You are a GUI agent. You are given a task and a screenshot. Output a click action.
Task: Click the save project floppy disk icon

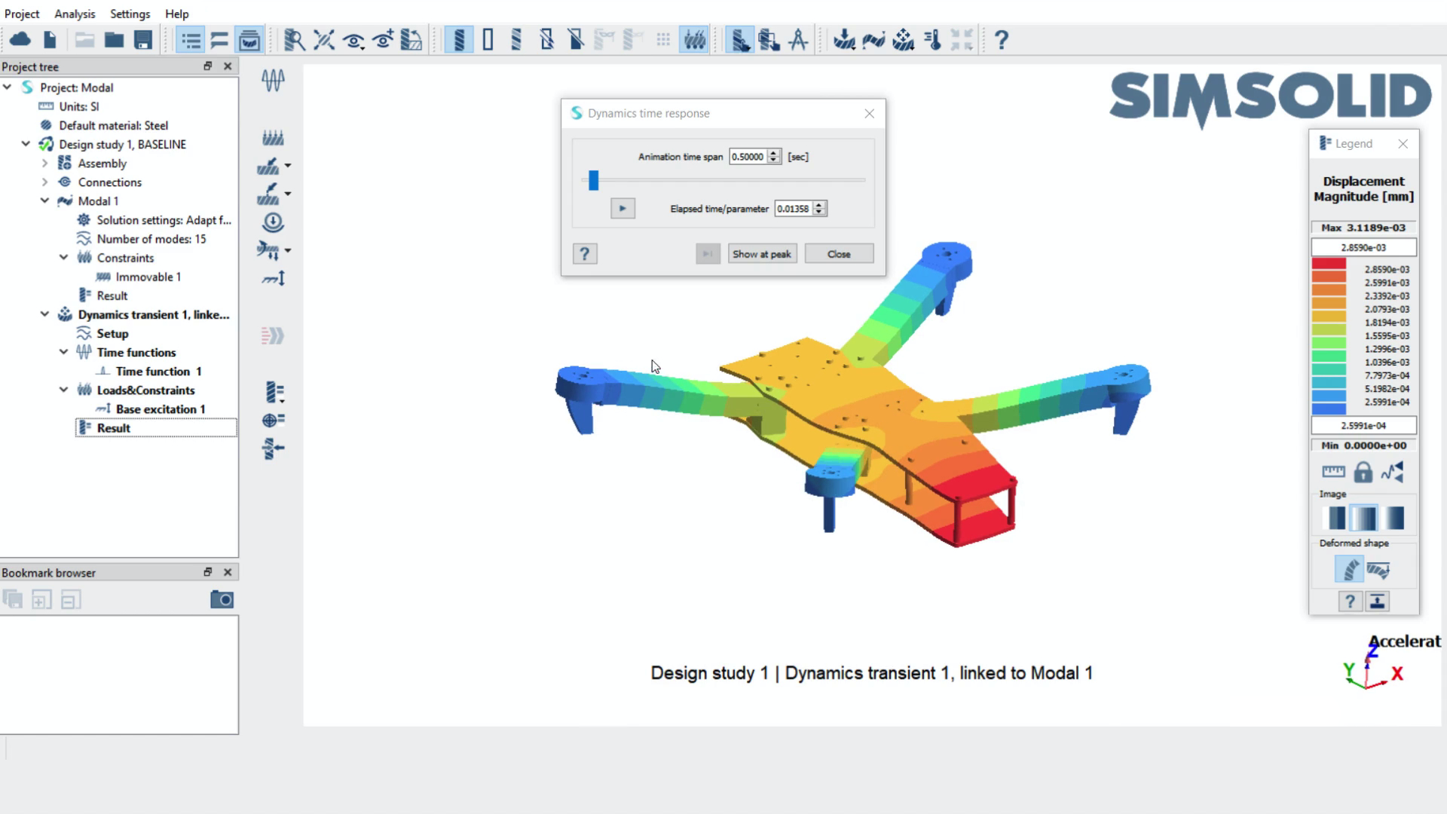click(143, 40)
